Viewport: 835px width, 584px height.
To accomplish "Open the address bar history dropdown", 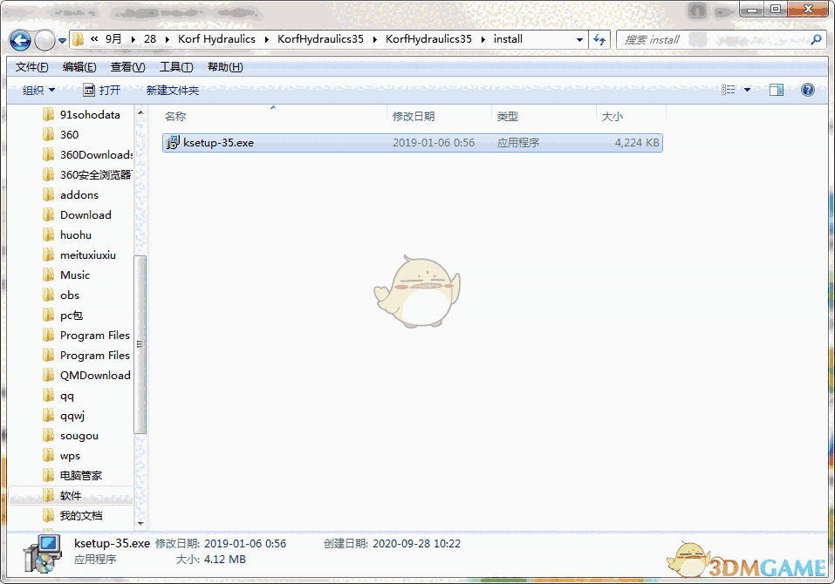I will click(x=579, y=40).
